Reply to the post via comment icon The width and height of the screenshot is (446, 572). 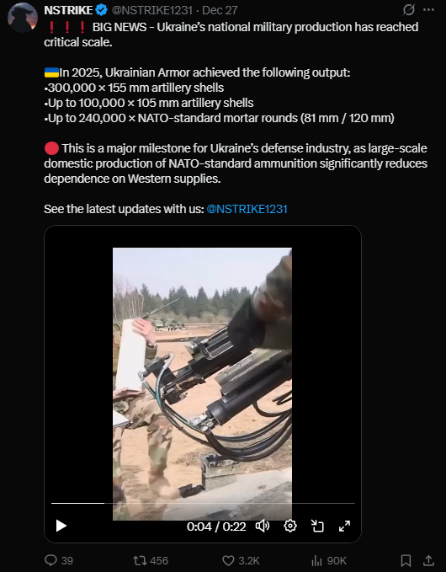click(x=59, y=560)
